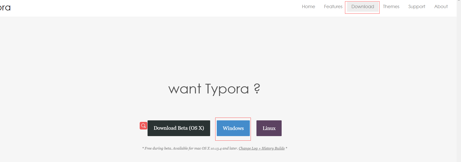Choose the Windows download button
The image size is (461, 162).
[233, 128]
